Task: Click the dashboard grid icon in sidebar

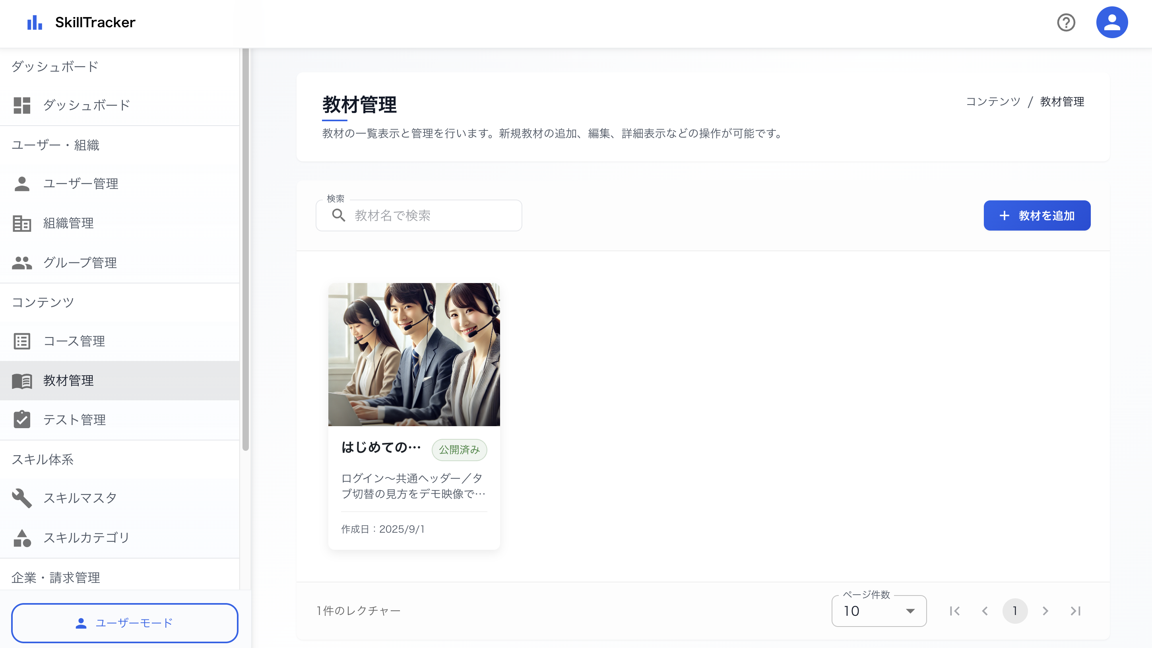Action: 21,105
